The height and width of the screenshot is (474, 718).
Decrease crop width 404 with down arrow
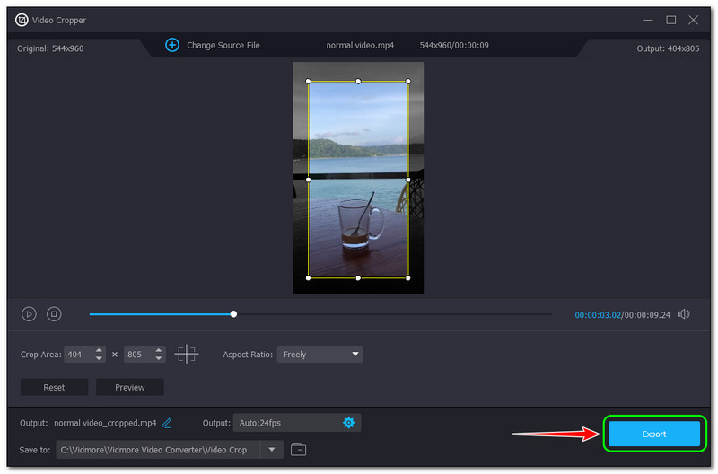[99, 358]
